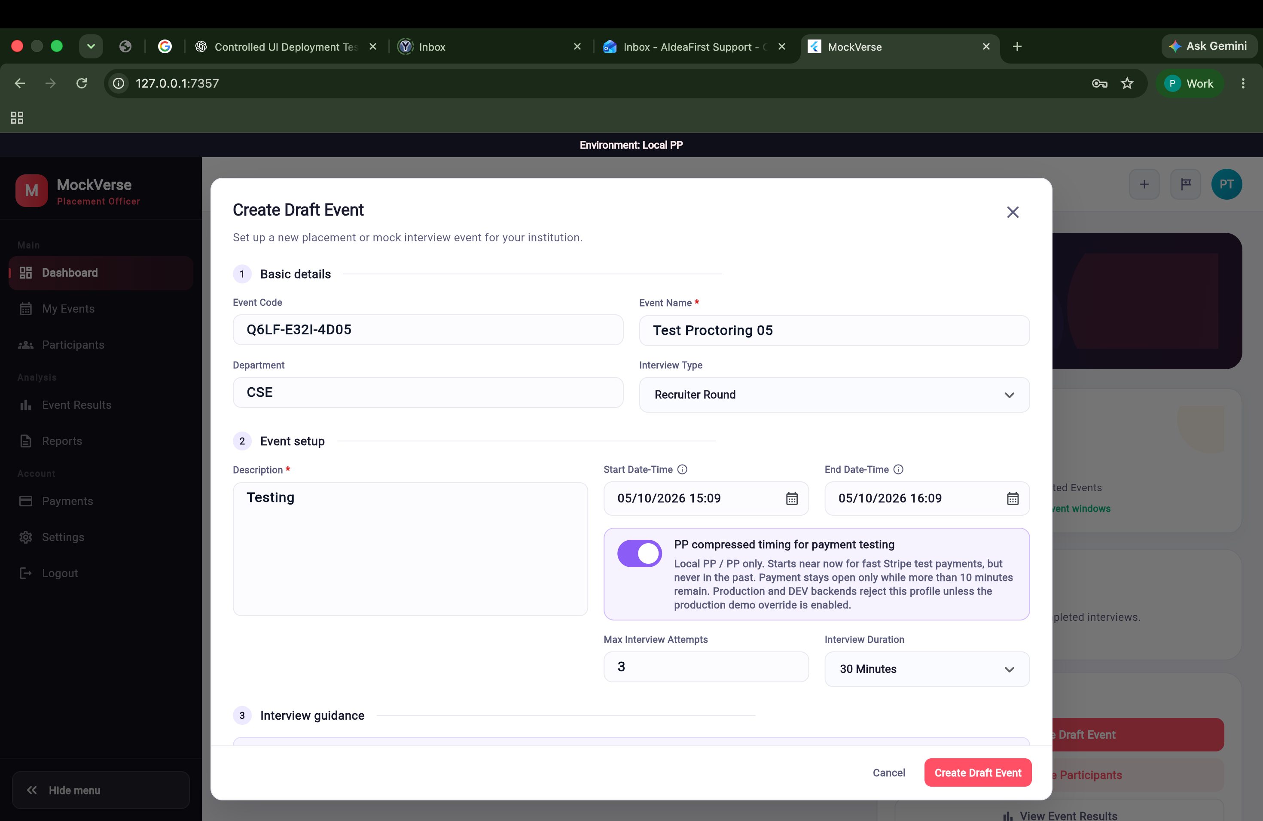Open Reports in the sidebar
The image size is (1263, 821).
point(101,441)
